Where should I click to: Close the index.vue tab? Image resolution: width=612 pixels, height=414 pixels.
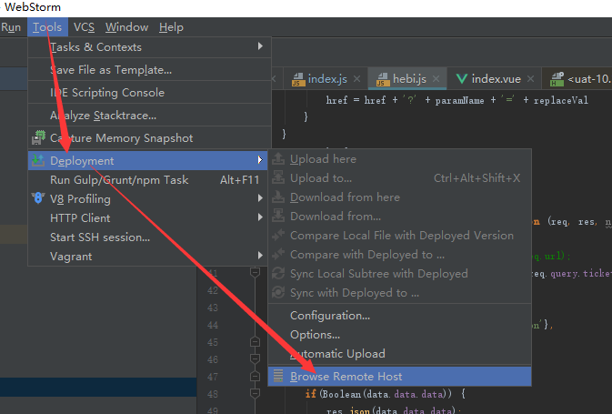[x=530, y=79]
